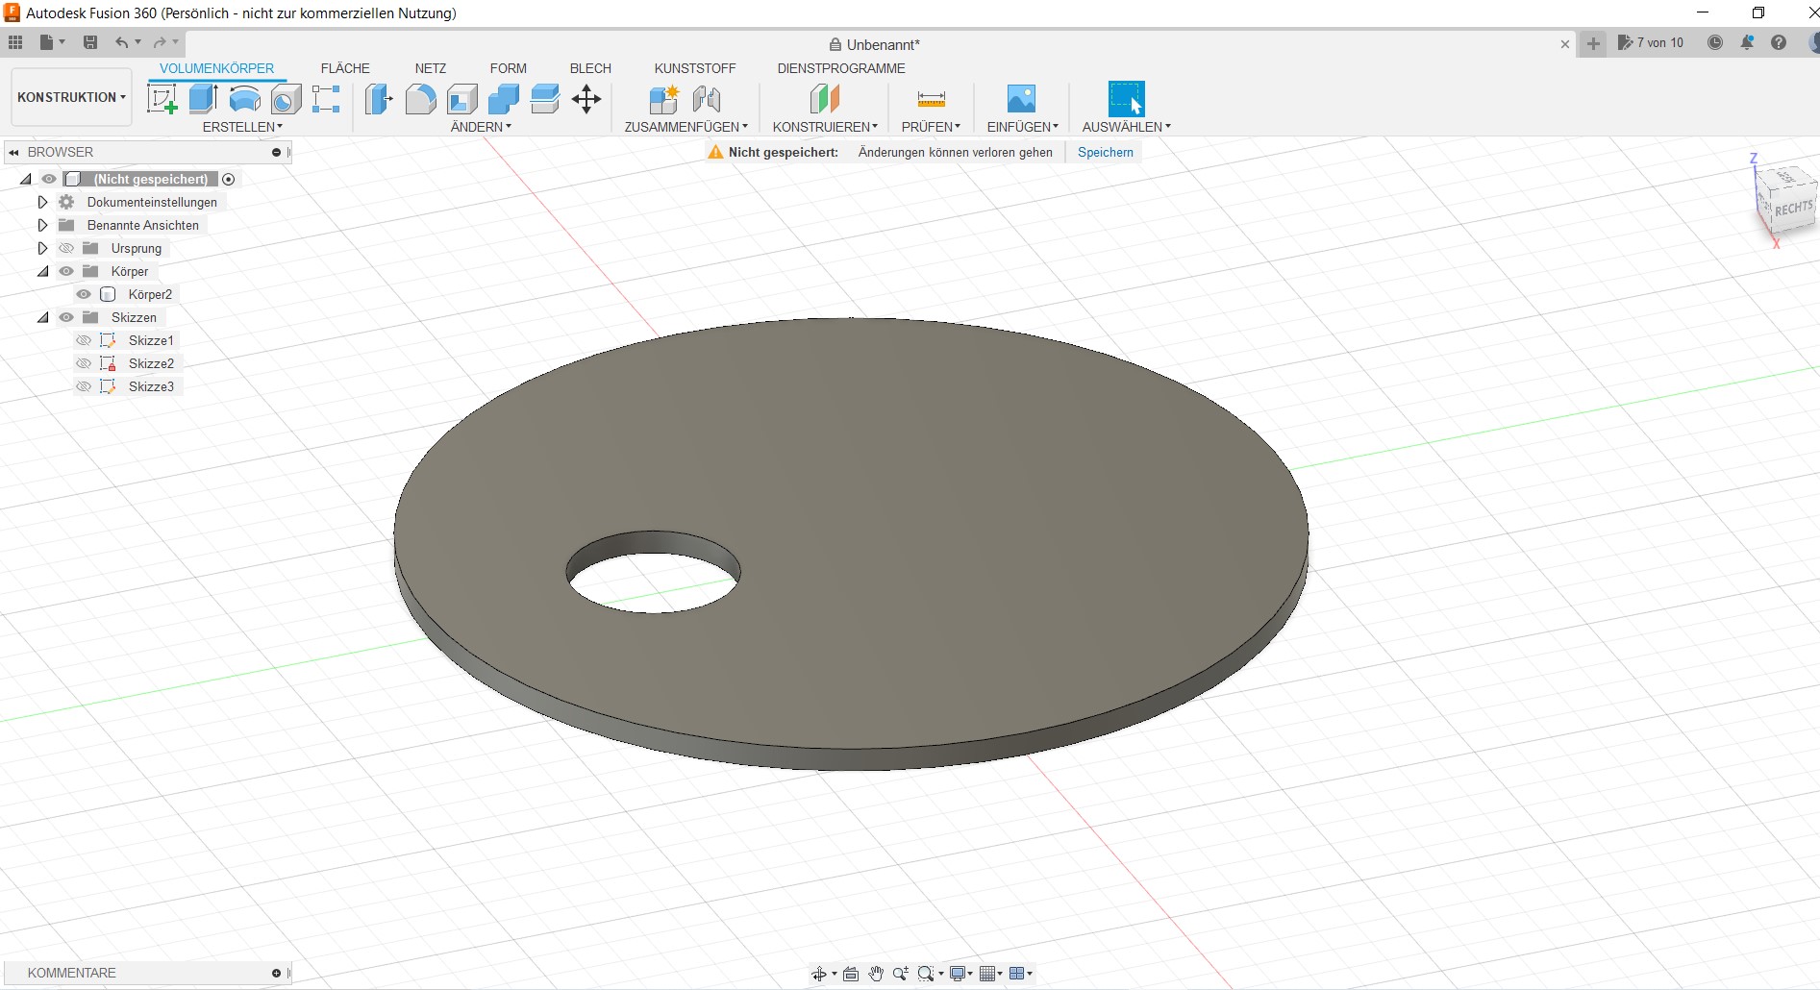
Task: Show Skizze3 via eye icon
Action: pos(84,386)
